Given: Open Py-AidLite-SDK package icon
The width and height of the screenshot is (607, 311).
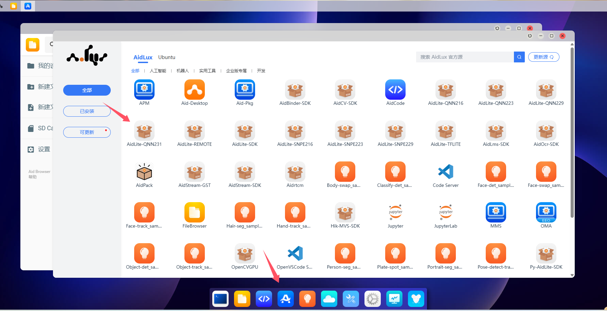Looking at the screenshot, I should click(546, 253).
